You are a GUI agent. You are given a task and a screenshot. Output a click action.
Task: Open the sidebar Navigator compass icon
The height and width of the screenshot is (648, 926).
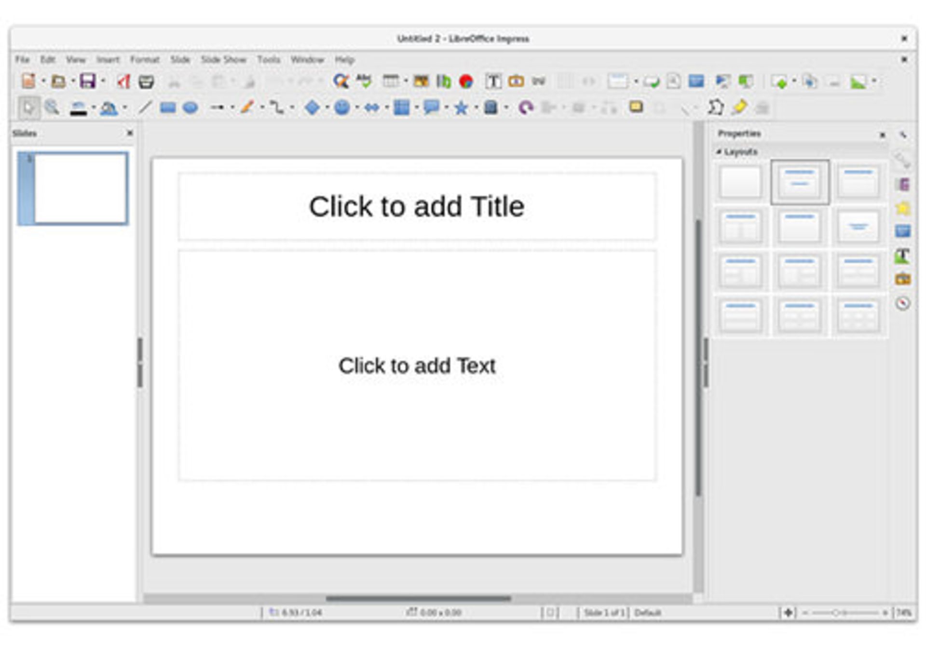[902, 303]
